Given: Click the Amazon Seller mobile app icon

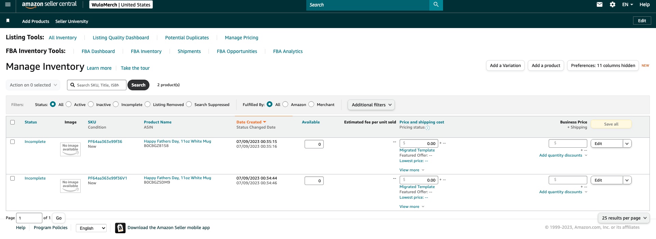Looking at the screenshot, I should pyautogui.click(x=120, y=228).
